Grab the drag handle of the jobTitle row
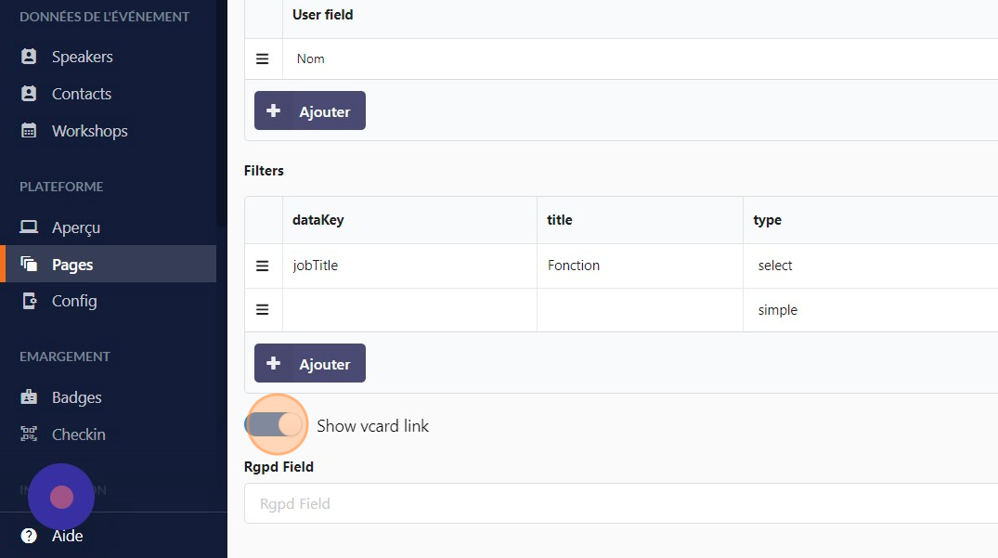 (263, 266)
